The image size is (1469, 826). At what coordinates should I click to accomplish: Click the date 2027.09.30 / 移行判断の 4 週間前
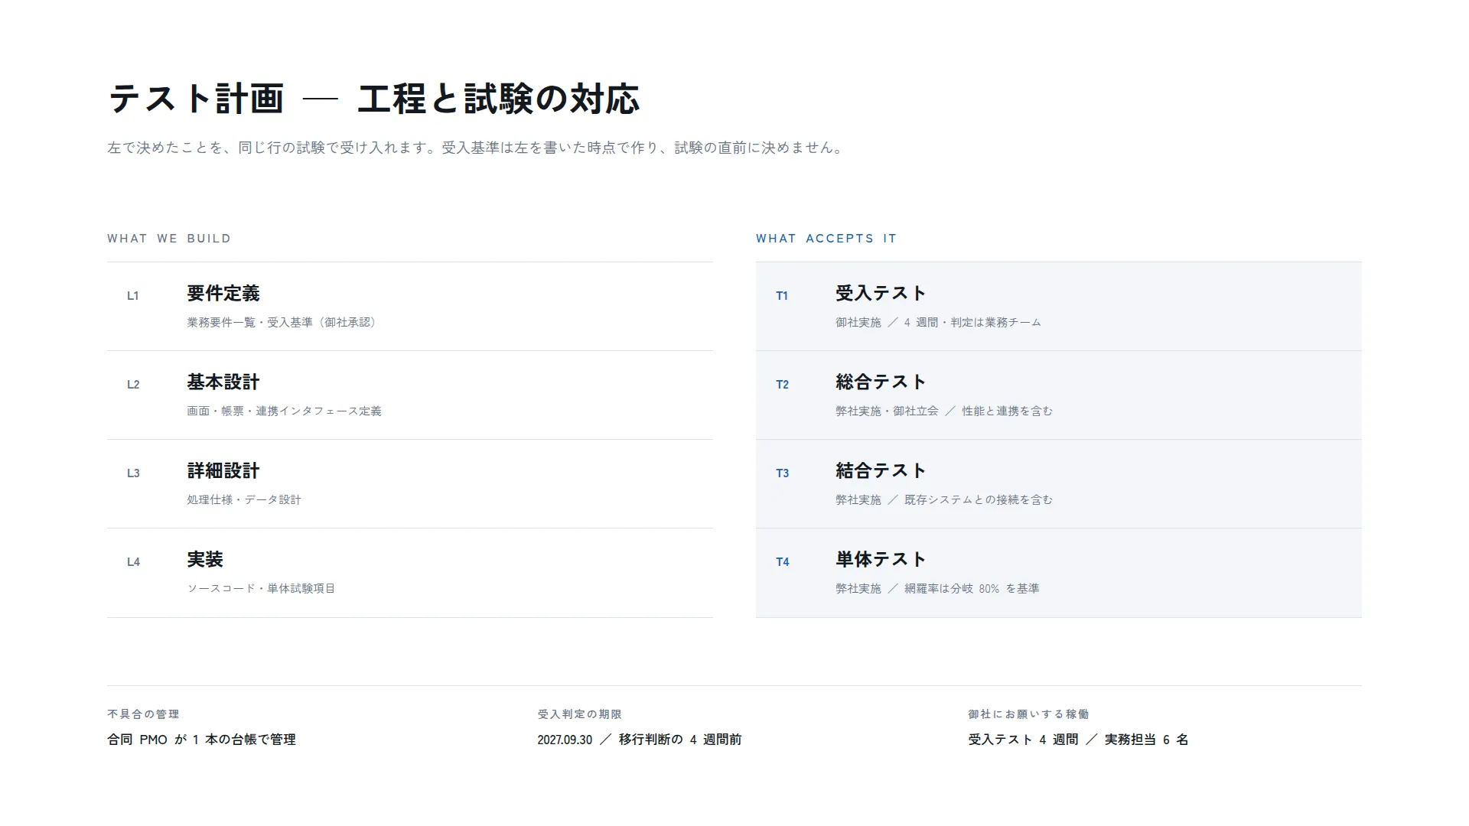point(640,740)
